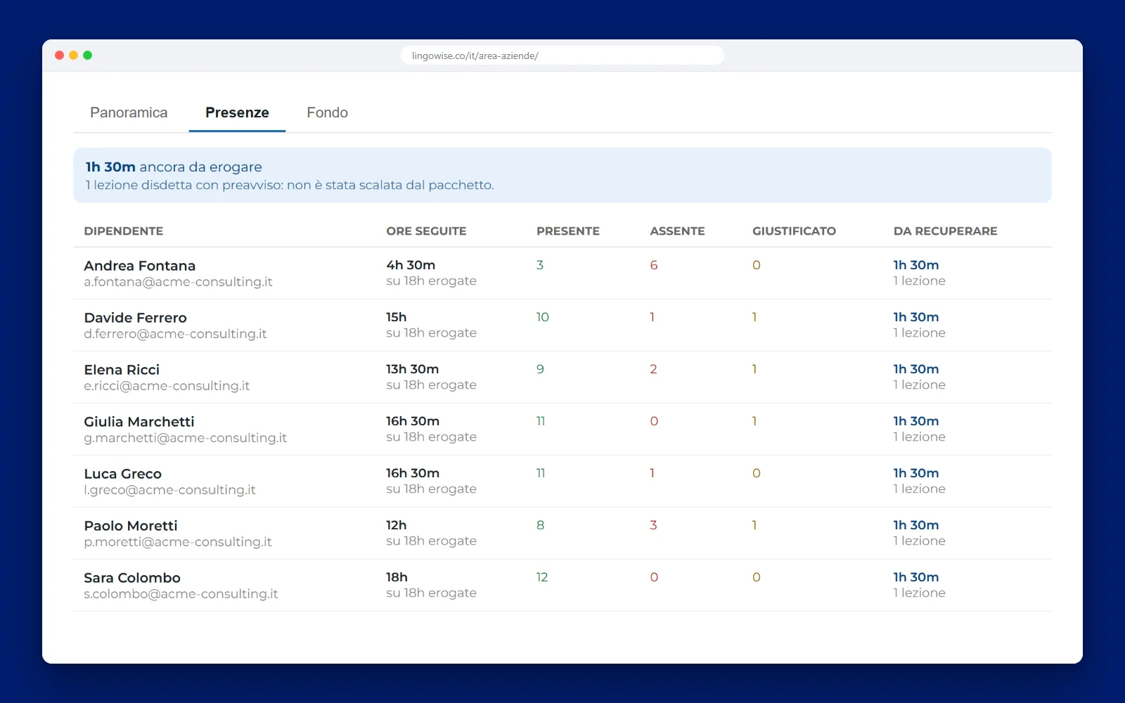1125x703 pixels.
Task: Click email d.ferrero@acme-consulting.it
Action: click(x=175, y=334)
